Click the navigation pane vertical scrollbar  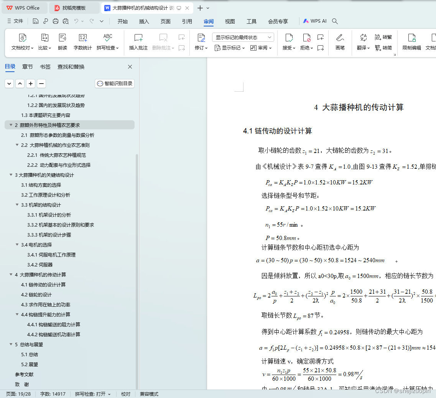(x=137, y=272)
